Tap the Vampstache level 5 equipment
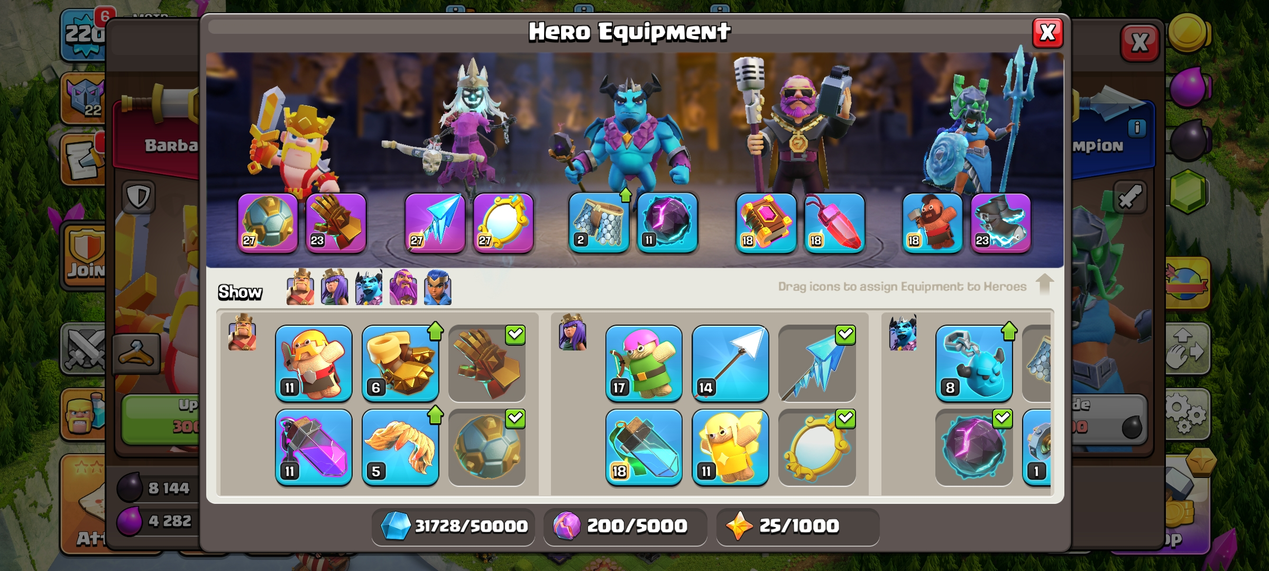Screen dimensions: 1269x571 click(x=400, y=447)
